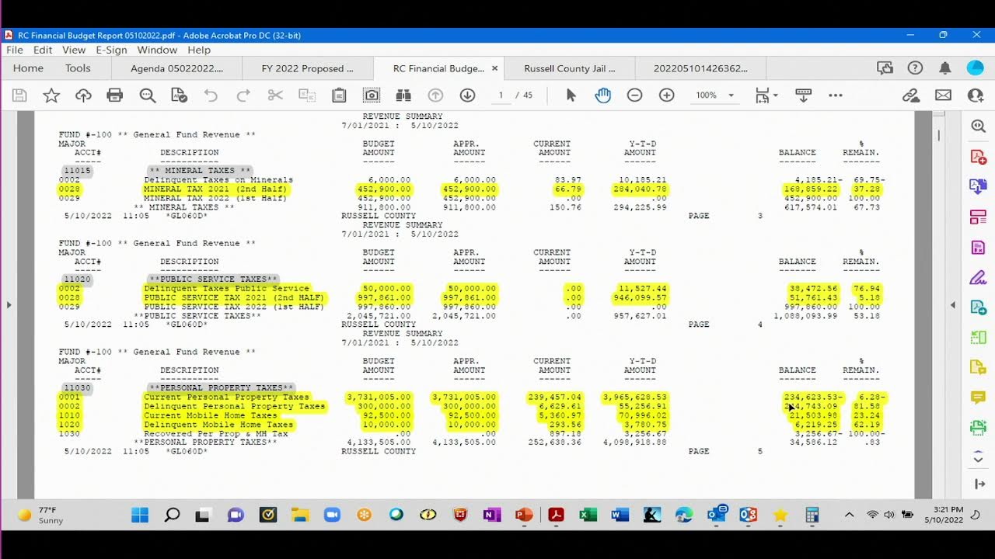Add file to favorites star
The height and width of the screenshot is (559, 995).
click(51, 95)
